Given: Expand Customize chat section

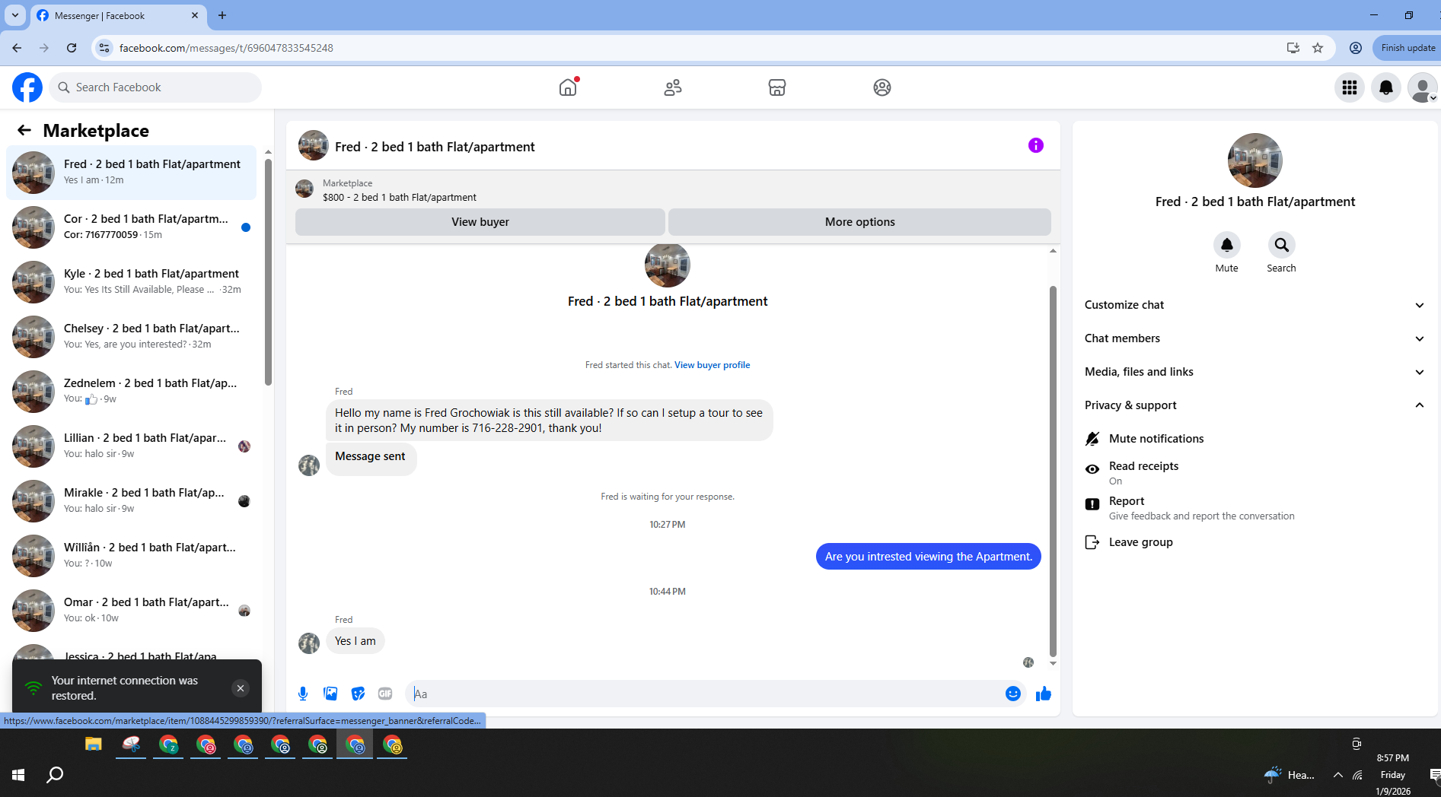Looking at the screenshot, I should (1255, 305).
